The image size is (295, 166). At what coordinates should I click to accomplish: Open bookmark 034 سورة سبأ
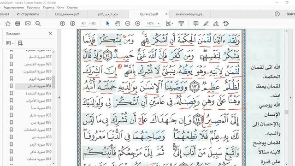click(x=41, y=108)
